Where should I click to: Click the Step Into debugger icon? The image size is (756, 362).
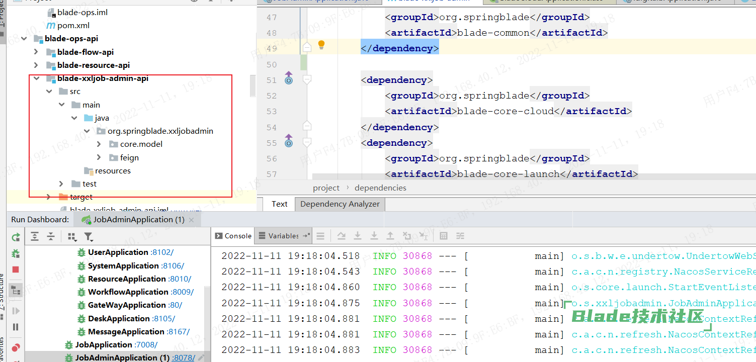coord(358,236)
